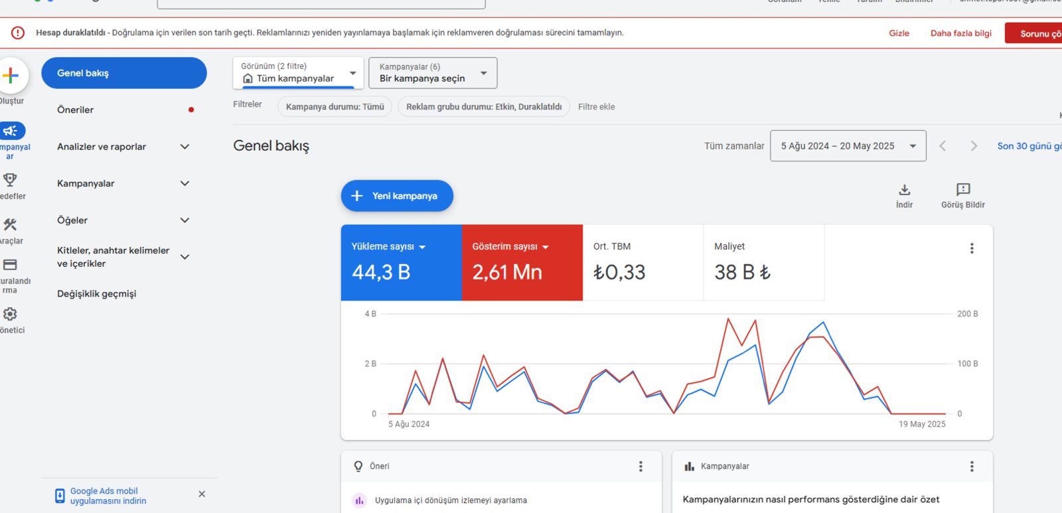Click the İndir download icon
Viewport: 1062px width, 513px height.
point(905,190)
